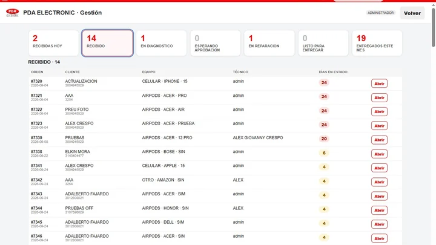Open order #7320 with Abrir

point(379,83)
